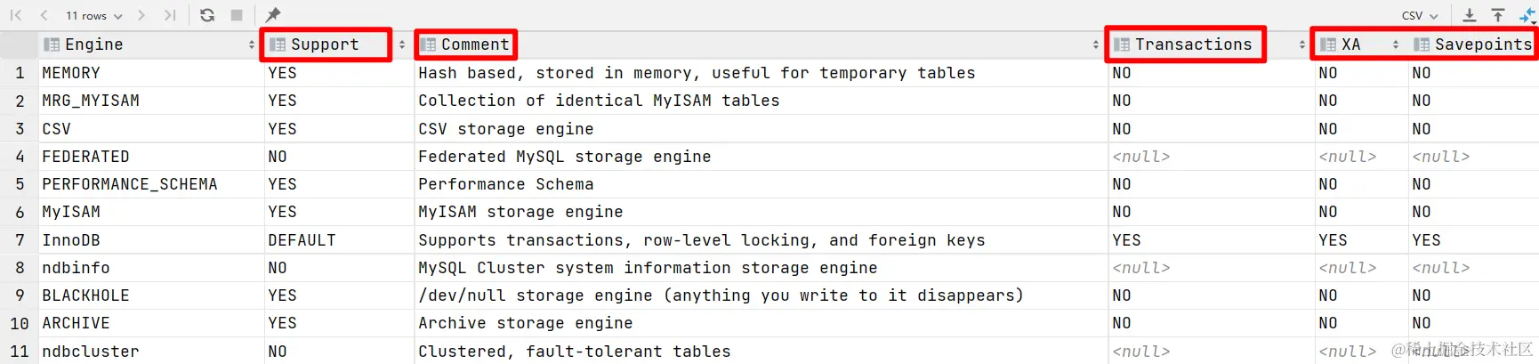Select the Savepoints column header
This screenshot has height=364, width=1539.
pos(1474,44)
